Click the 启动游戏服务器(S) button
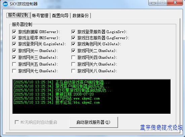Image resolution: width=185 pixels, height=137 pixels. pos(94,122)
